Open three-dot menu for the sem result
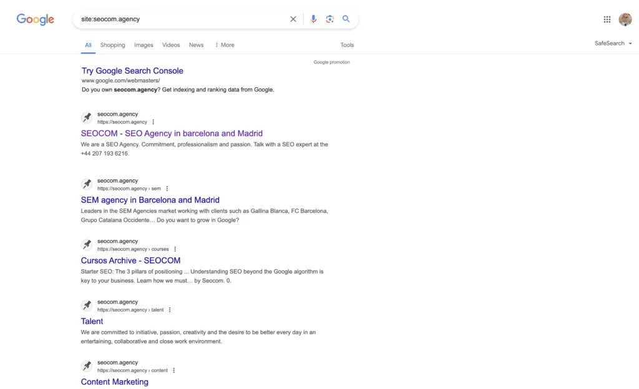 coord(167,189)
